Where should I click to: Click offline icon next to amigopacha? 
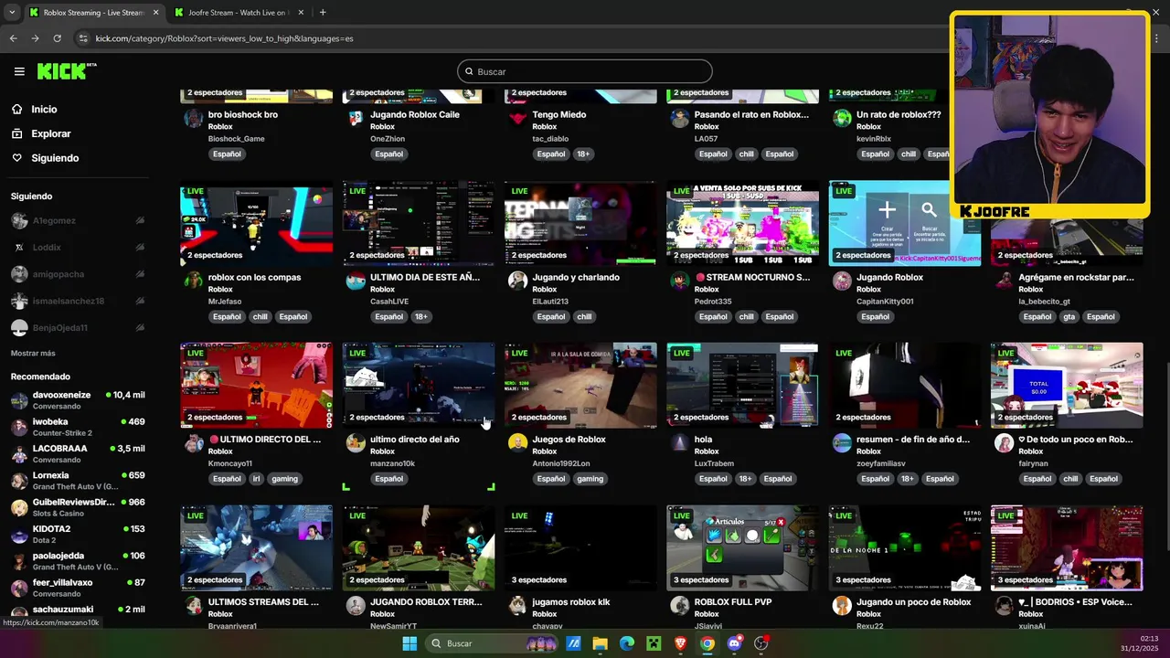click(140, 274)
